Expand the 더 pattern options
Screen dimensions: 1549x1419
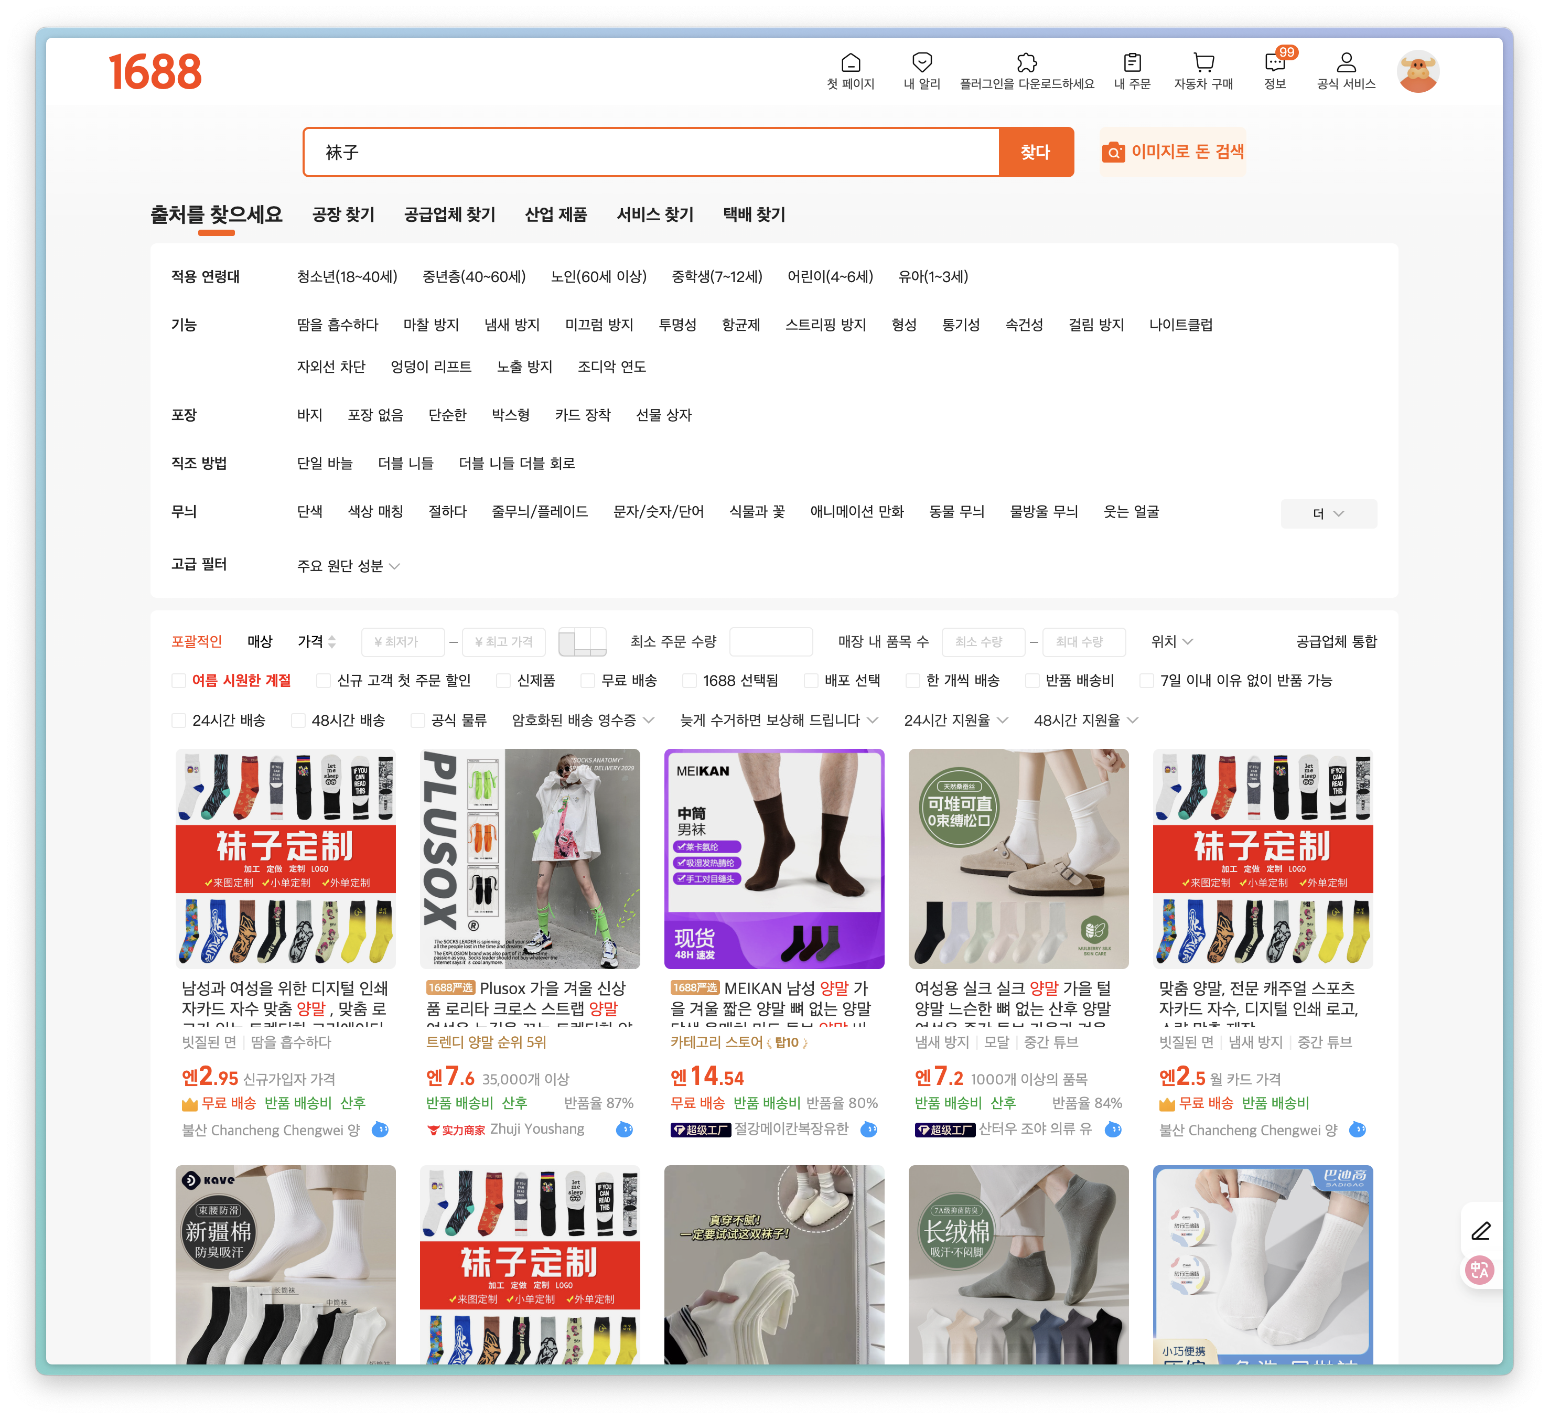click(1328, 514)
